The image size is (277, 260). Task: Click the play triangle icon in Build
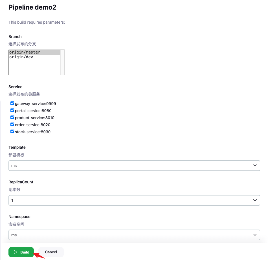[15, 252]
